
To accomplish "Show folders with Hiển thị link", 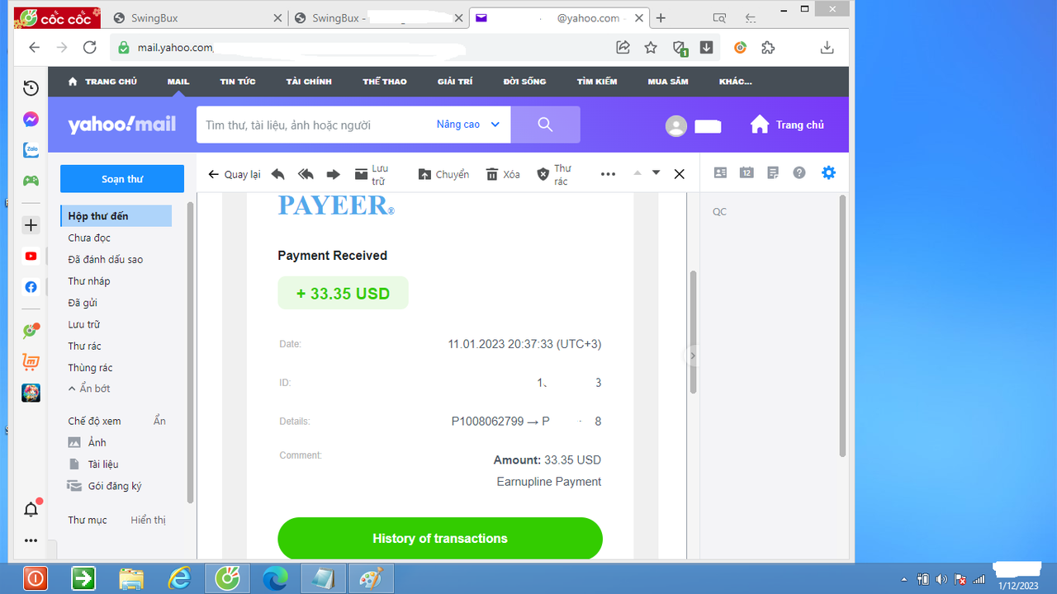I will click(149, 521).
